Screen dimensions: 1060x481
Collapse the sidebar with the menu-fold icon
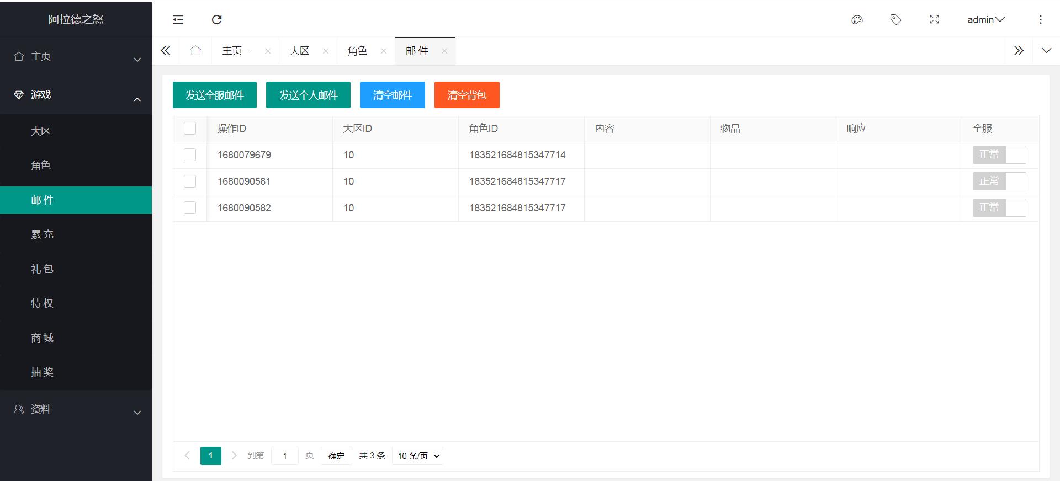pyautogui.click(x=178, y=20)
